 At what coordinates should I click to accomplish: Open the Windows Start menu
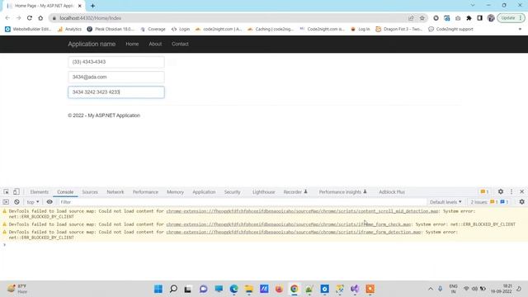(x=158, y=289)
